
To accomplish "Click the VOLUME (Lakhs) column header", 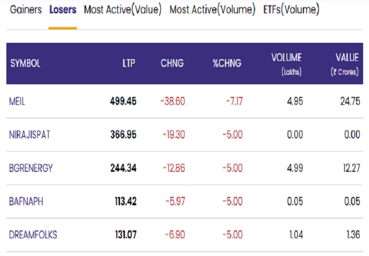I will pos(286,64).
